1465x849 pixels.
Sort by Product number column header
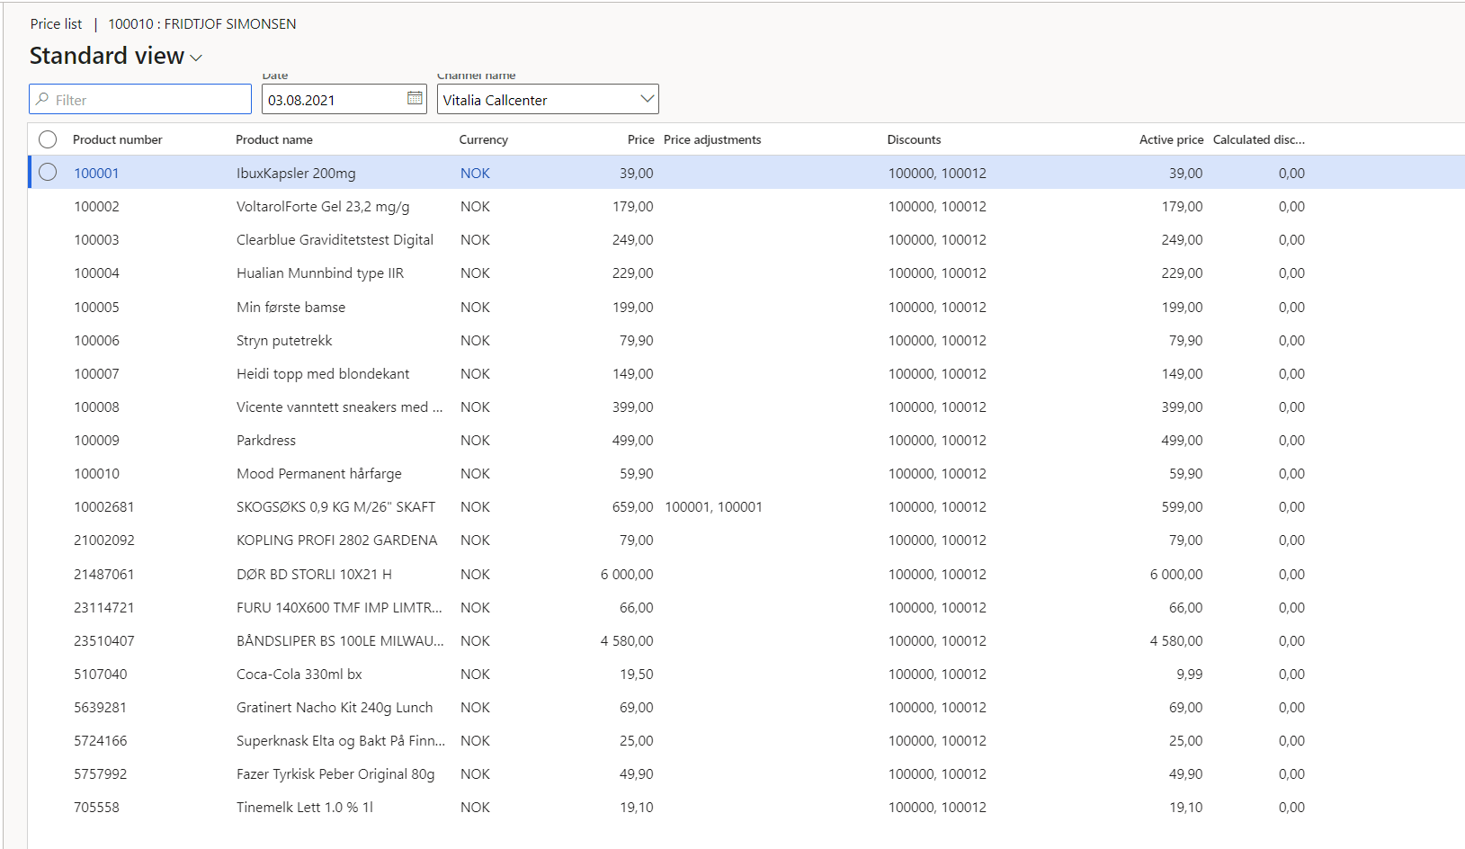[118, 139]
